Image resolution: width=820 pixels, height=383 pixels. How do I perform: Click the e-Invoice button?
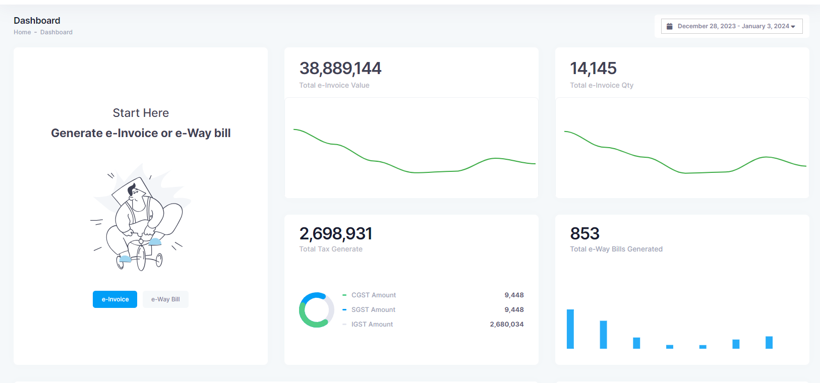pos(115,299)
